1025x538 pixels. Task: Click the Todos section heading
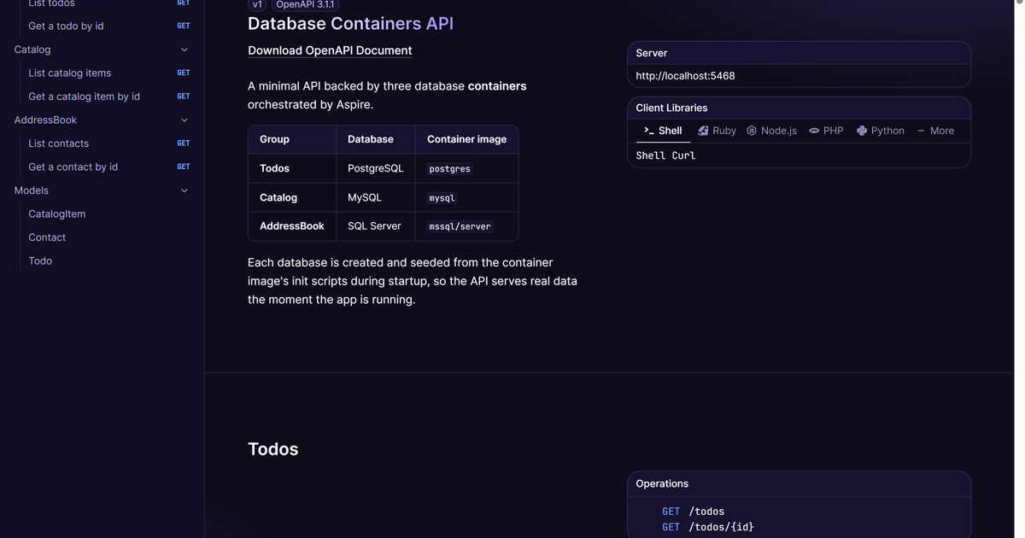(273, 449)
